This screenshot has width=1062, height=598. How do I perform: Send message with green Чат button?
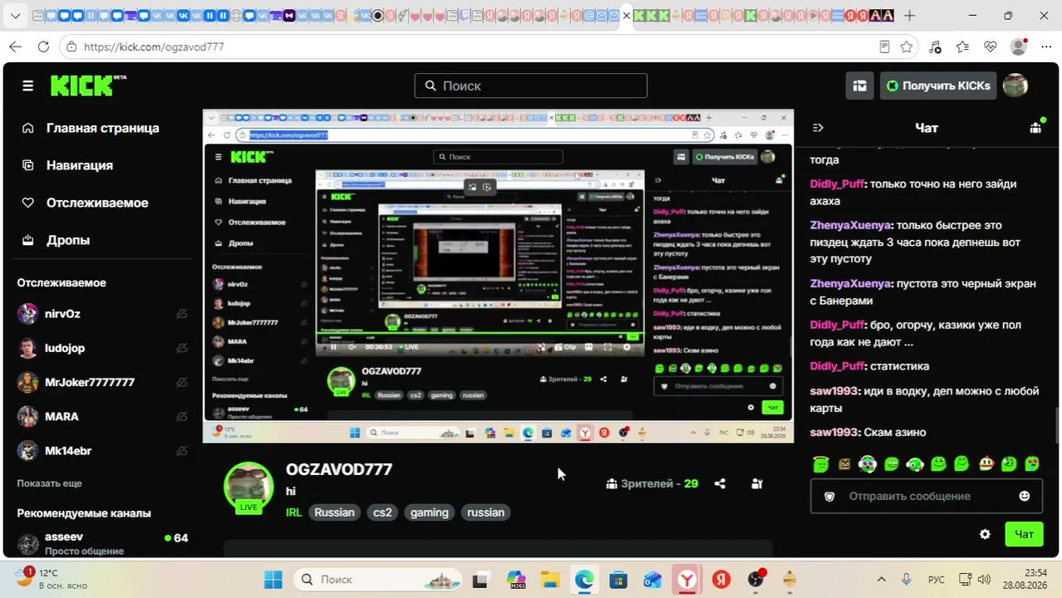[1024, 534]
